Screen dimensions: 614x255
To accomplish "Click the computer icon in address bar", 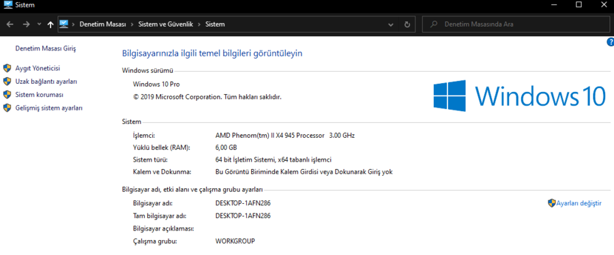I will click(64, 24).
